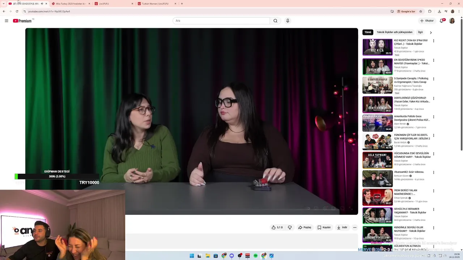Open more actions ellipsis under video
Screen dimensions: 463x260
355,227
